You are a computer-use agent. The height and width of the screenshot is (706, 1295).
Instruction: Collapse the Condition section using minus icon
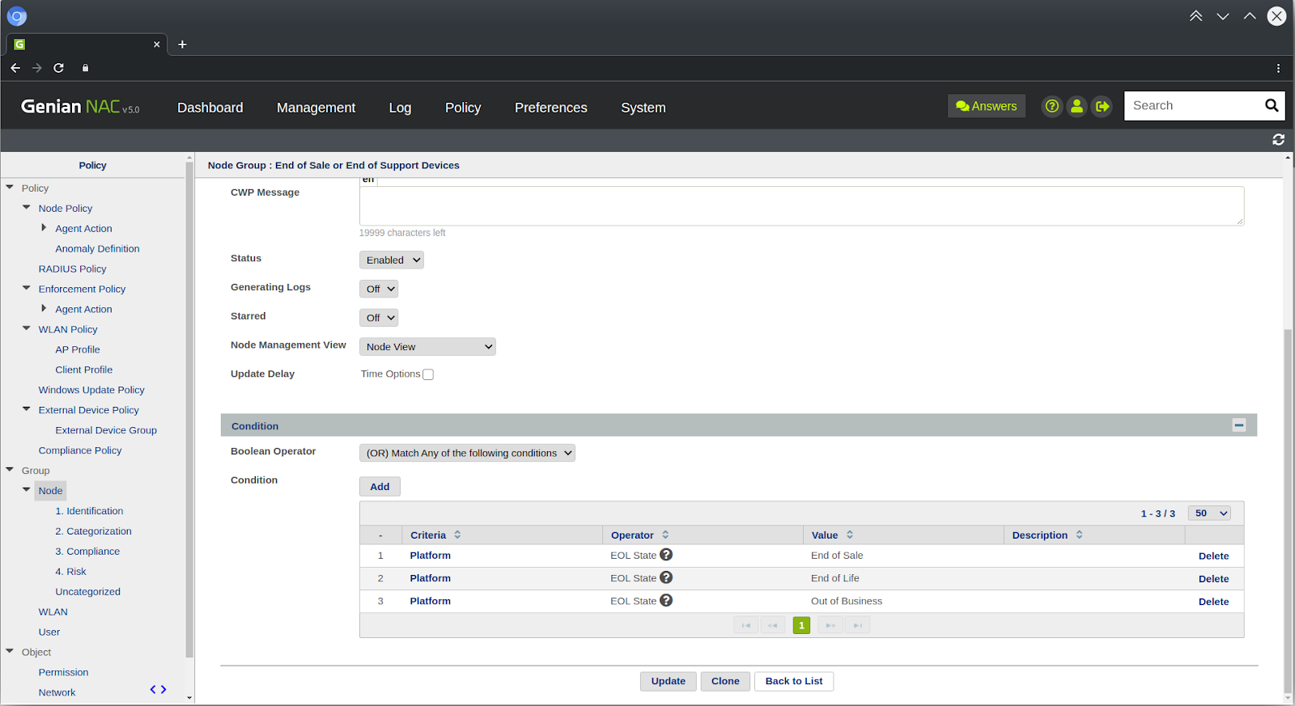pyautogui.click(x=1238, y=425)
